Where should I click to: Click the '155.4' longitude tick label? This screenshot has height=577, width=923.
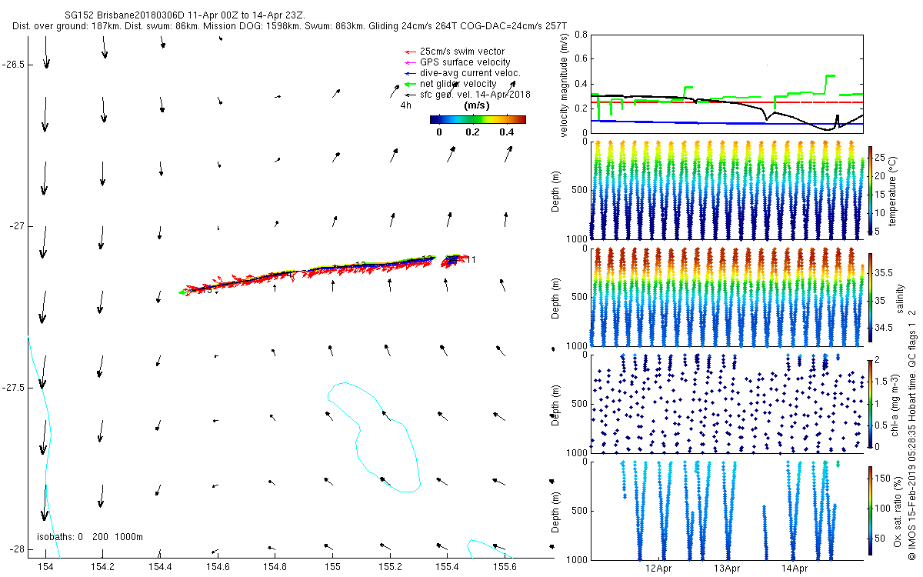[447, 567]
